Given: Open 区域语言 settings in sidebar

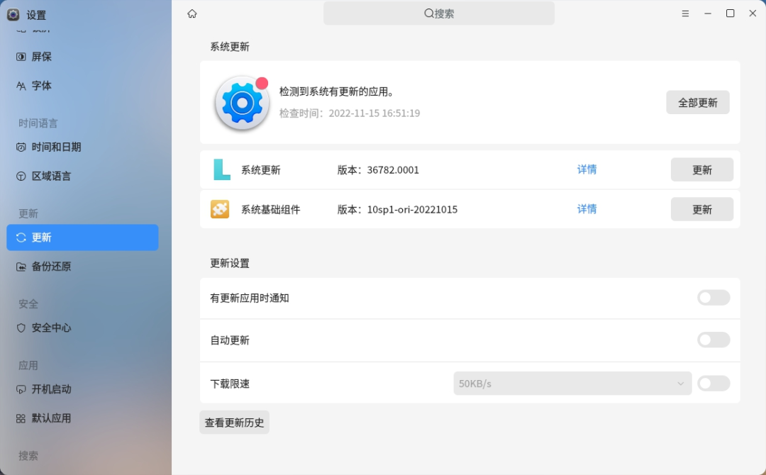Looking at the screenshot, I should [x=50, y=176].
